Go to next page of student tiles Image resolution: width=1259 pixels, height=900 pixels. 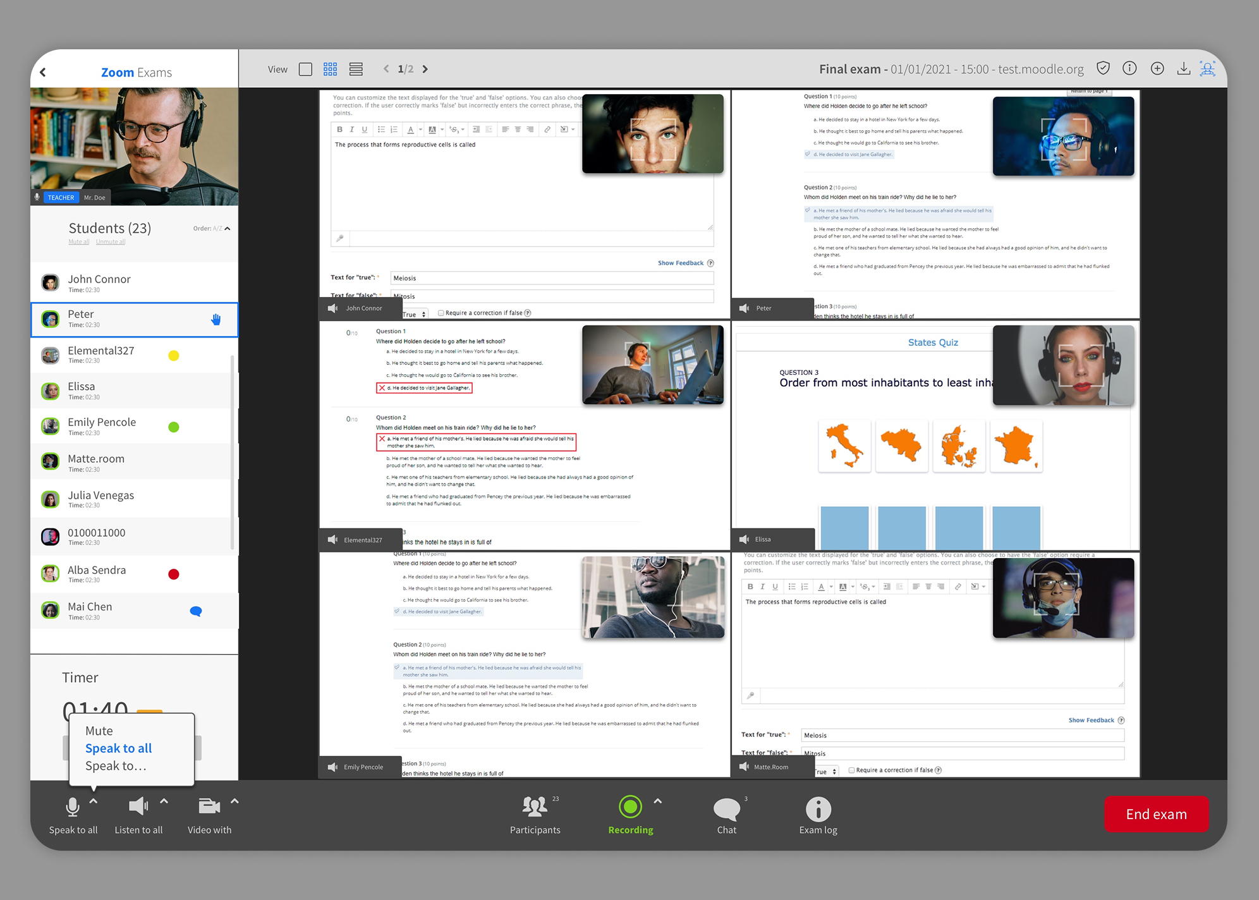[x=425, y=69]
